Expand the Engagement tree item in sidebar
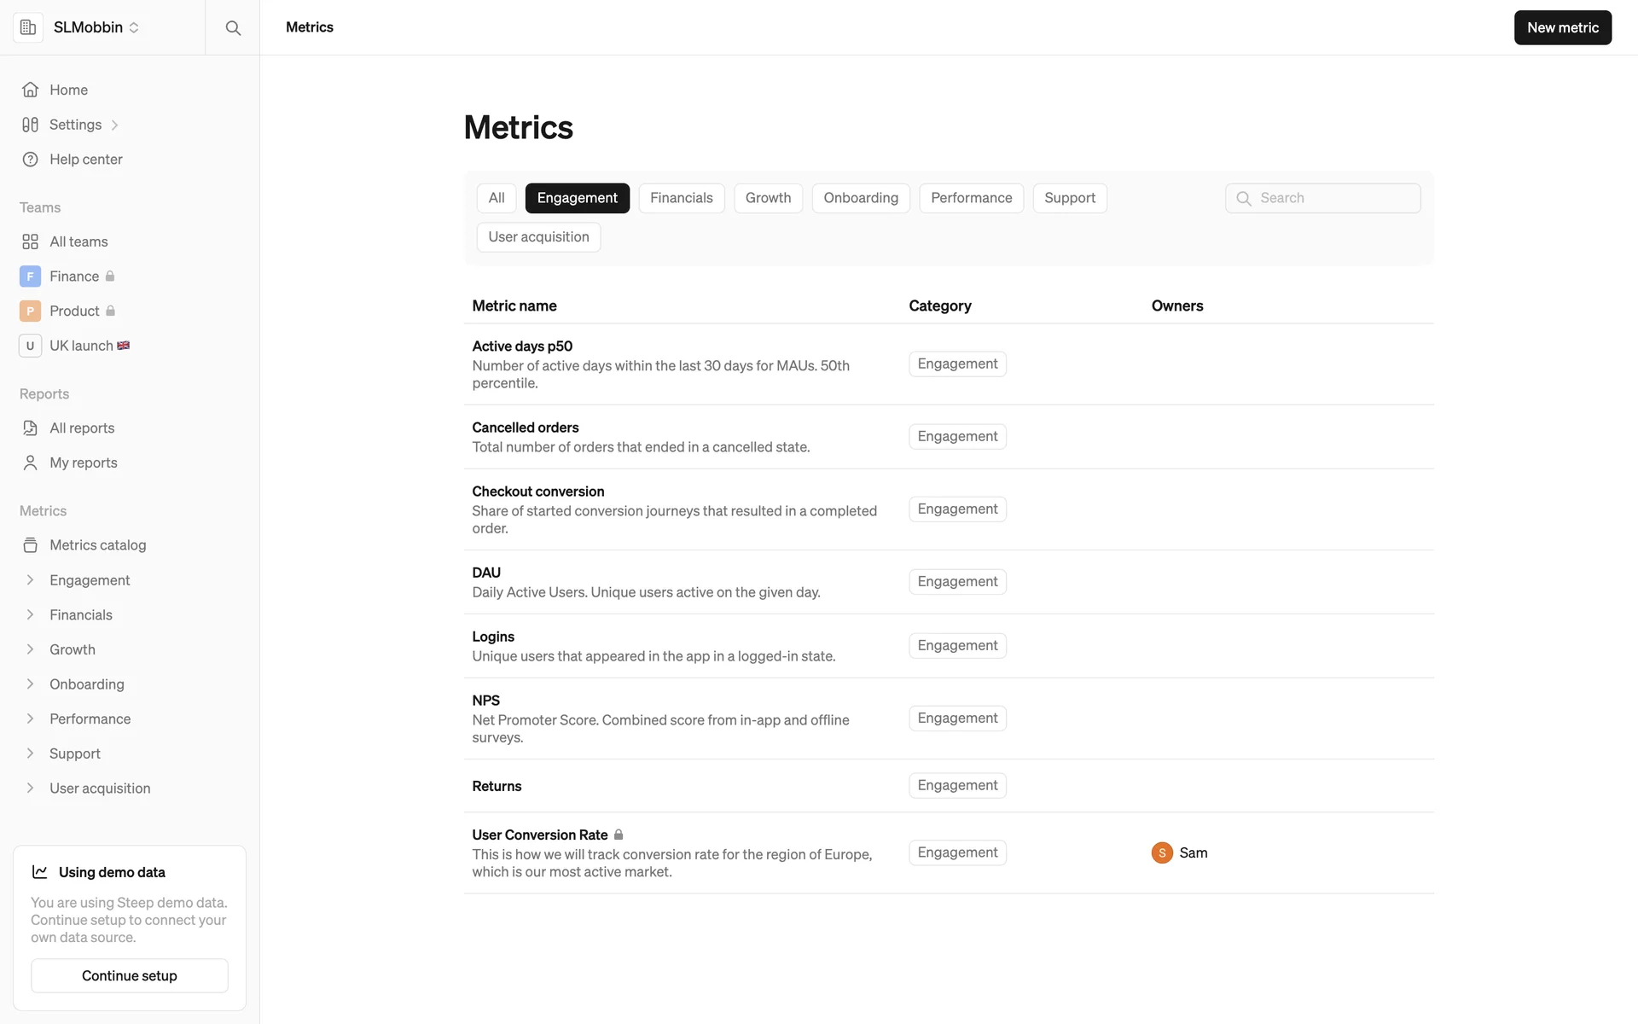Image resolution: width=1638 pixels, height=1024 pixels. click(x=31, y=580)
